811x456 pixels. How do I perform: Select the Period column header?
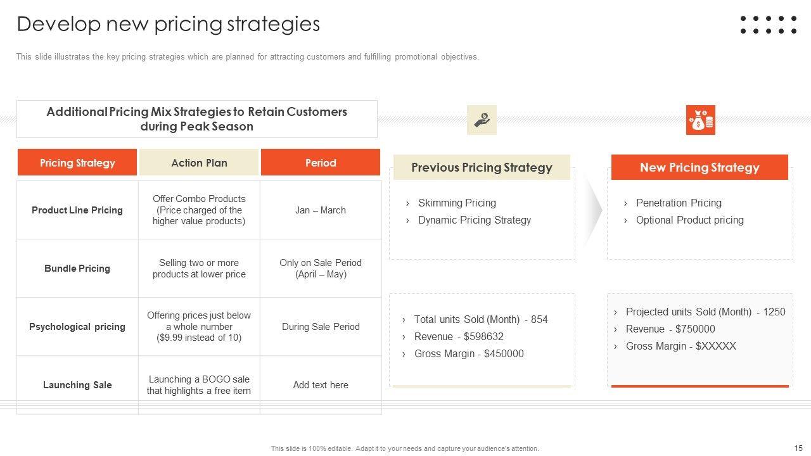coord(321,163)
